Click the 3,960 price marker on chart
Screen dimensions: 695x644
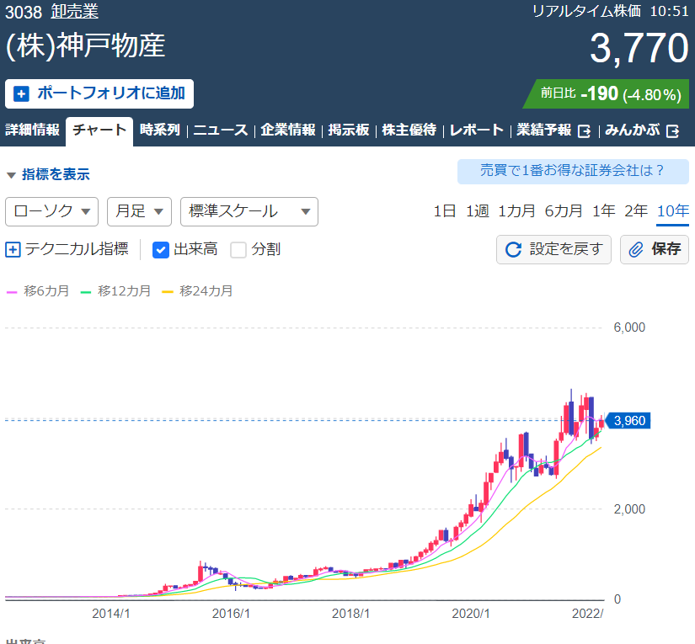point(628,420)
